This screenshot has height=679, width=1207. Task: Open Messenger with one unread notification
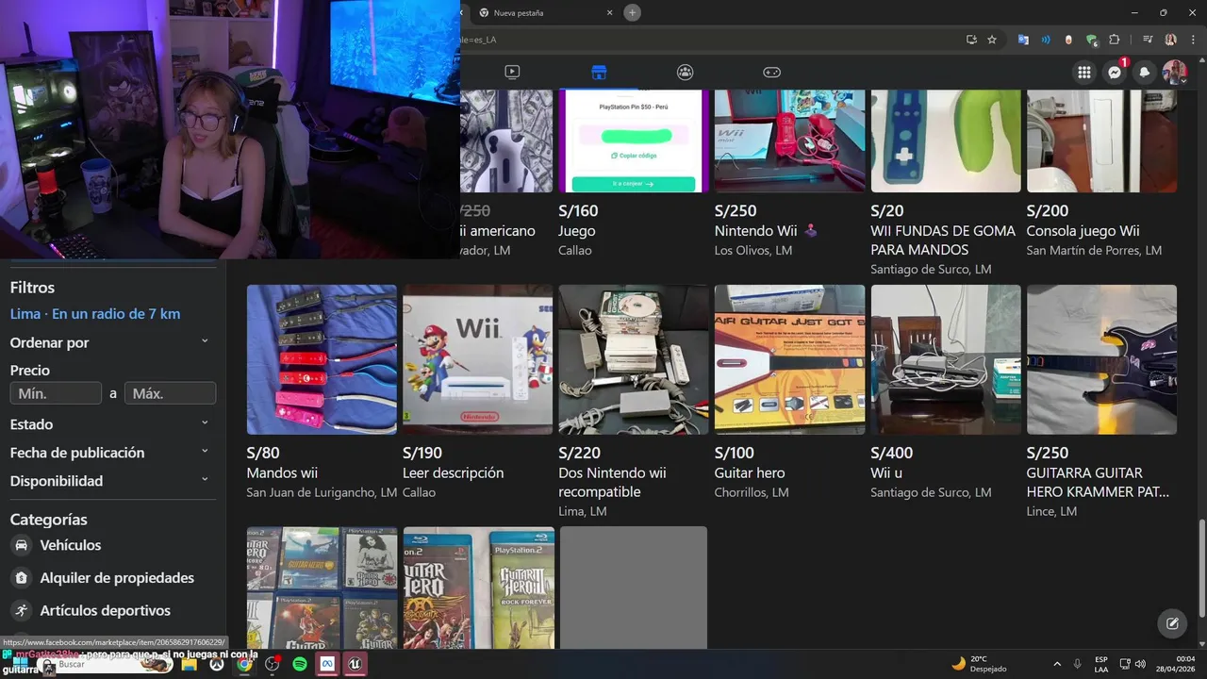[1115, 73]
